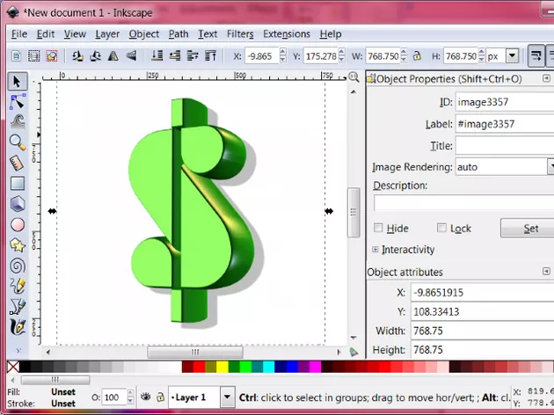Activate the Spiral tool
This screenshot has width=554, height=415.
click(x=17, y=265)
